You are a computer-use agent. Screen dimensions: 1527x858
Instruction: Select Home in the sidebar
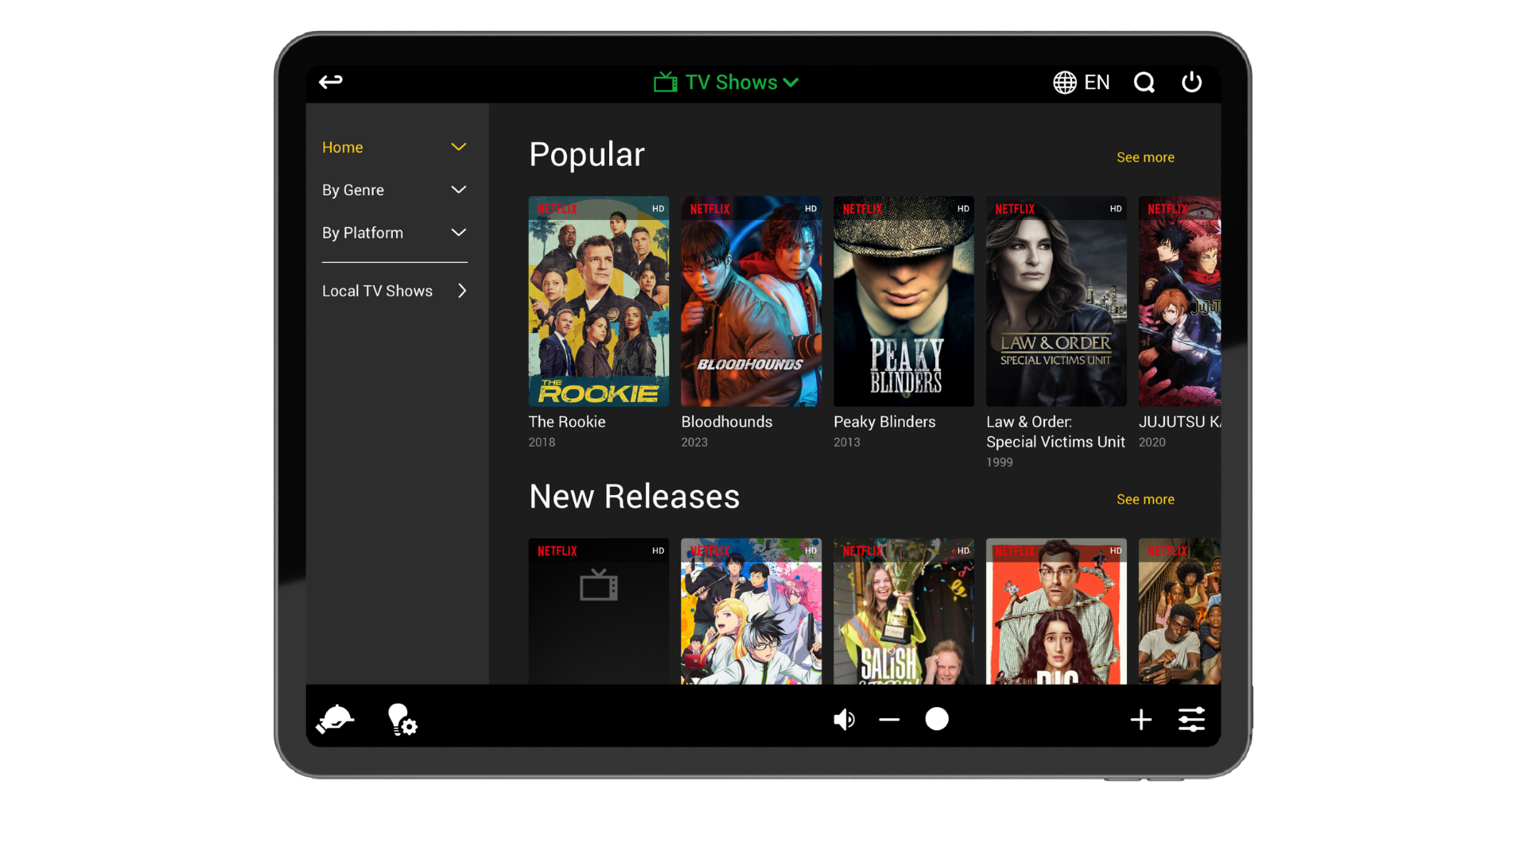click(x=343, y=147)
